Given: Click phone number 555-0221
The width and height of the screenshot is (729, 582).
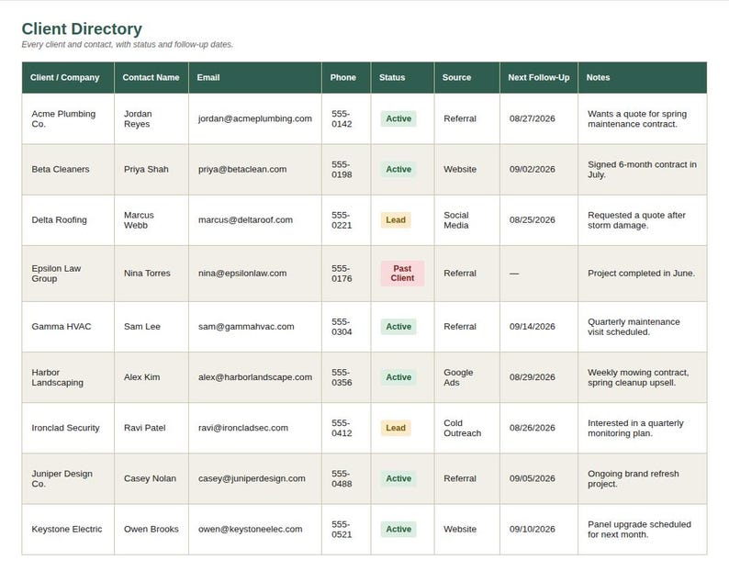Looking at the screenshot, I should (342, 220).
